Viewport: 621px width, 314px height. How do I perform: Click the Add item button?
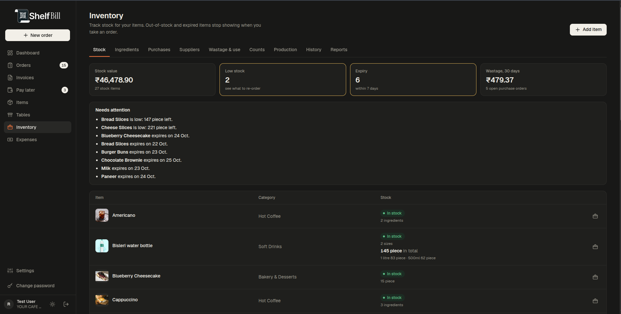tap(588, 30)
